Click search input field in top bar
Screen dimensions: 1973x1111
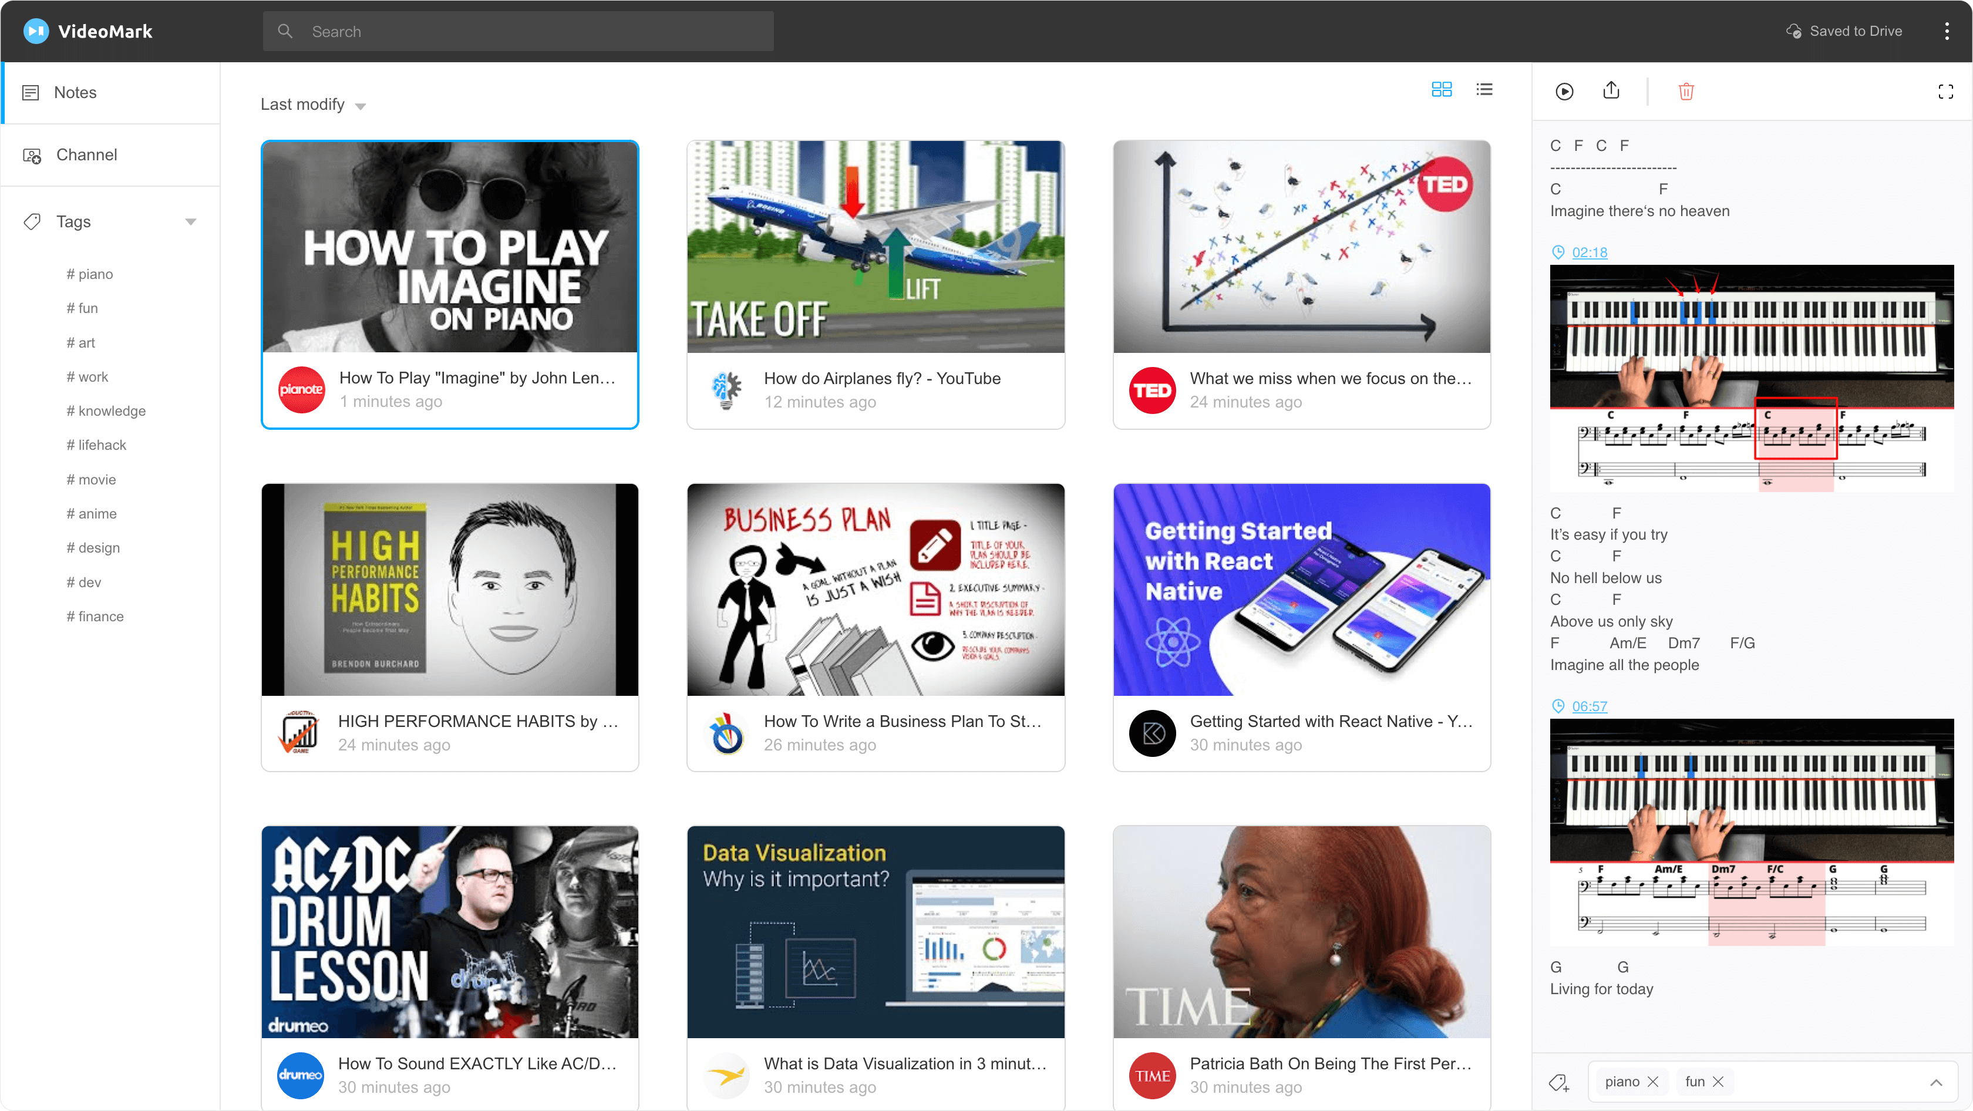pyautogui.click(x=519, y=31)
